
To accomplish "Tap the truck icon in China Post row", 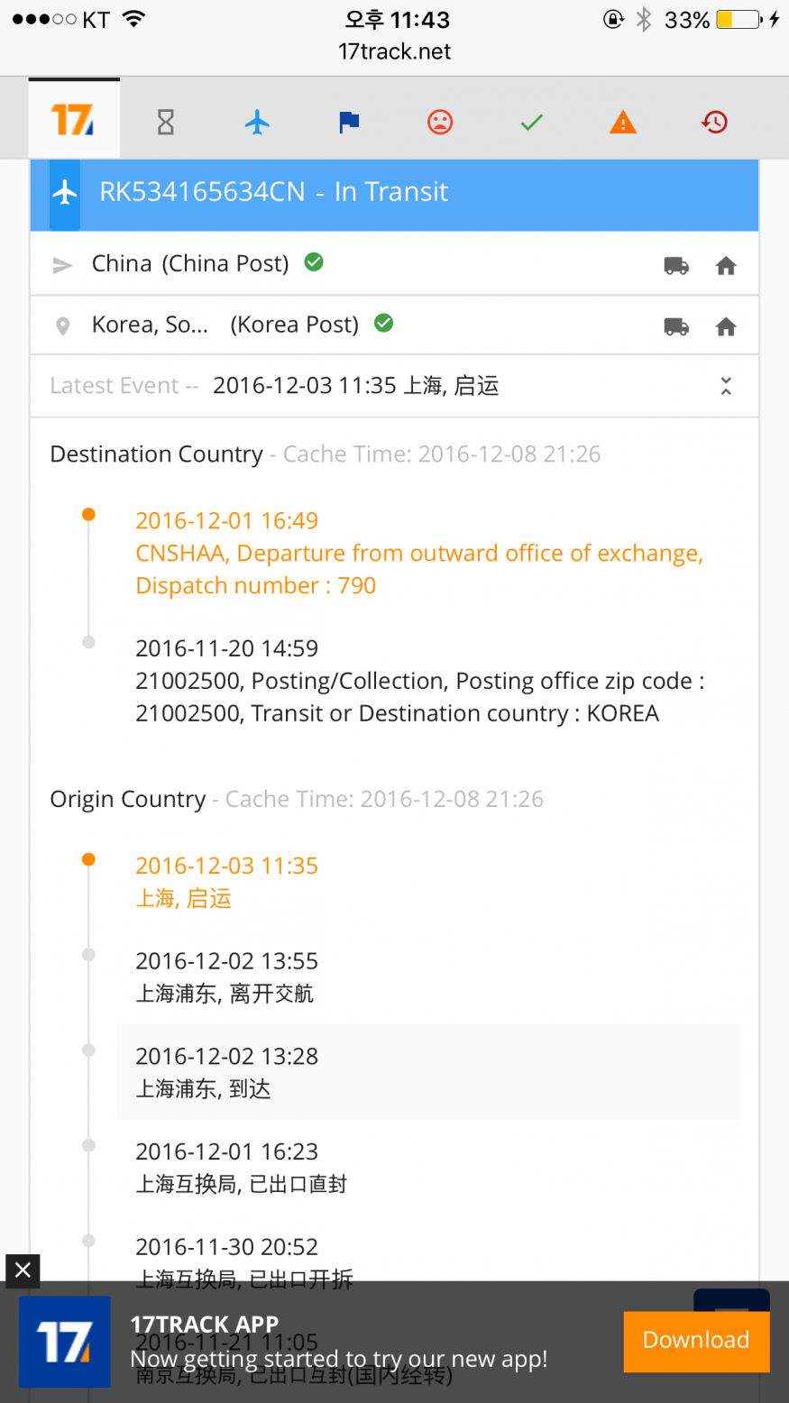I will pyautogui.click(x=676, y=266).
